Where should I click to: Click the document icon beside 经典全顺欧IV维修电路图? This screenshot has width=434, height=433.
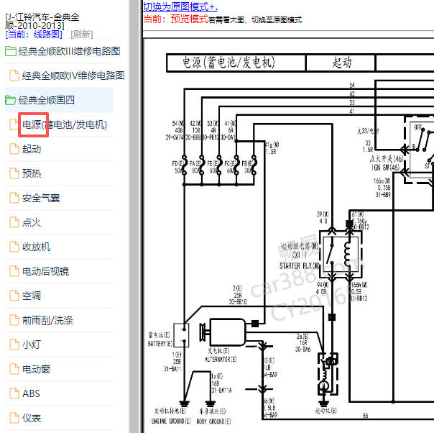[14, 76]
